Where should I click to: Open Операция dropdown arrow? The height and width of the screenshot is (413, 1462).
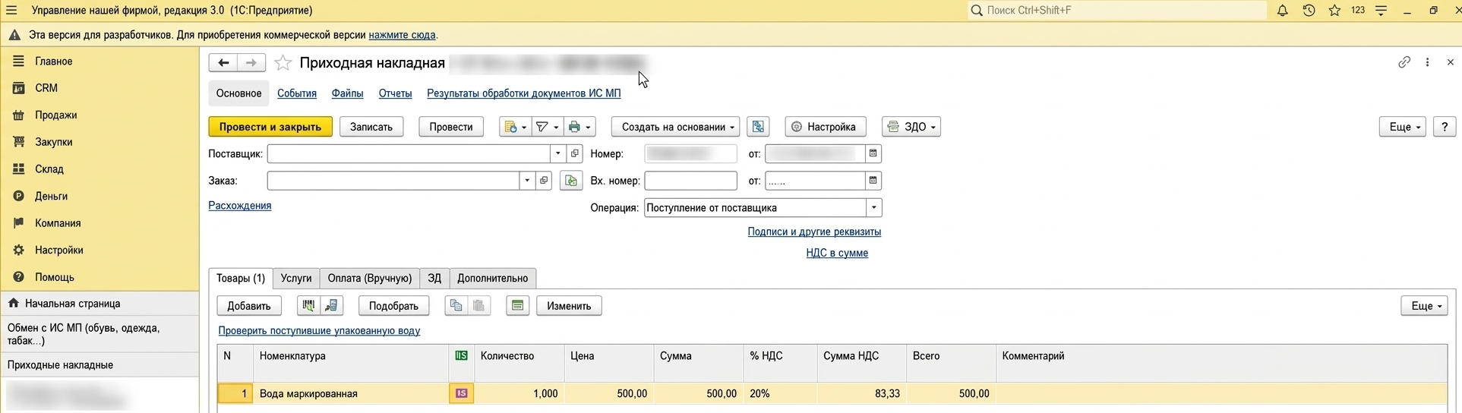tap(874, 207)
